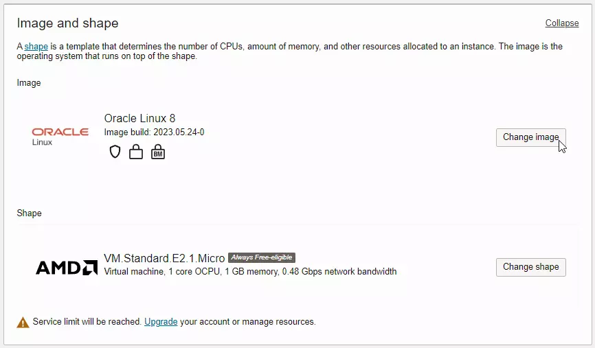Click the VM.Standard.E2.1.Micro shape name
595x348 pixels.
tap(164, 258)
